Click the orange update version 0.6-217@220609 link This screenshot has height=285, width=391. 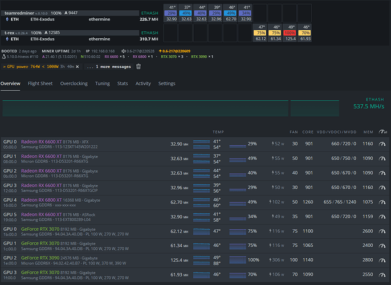tap(174, 51)
